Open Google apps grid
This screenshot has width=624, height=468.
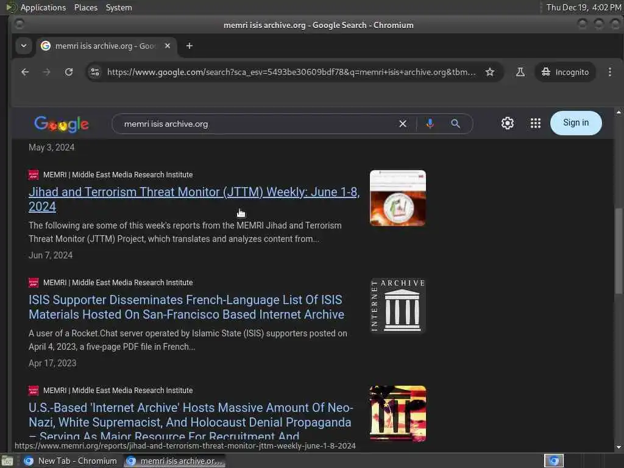536,123
